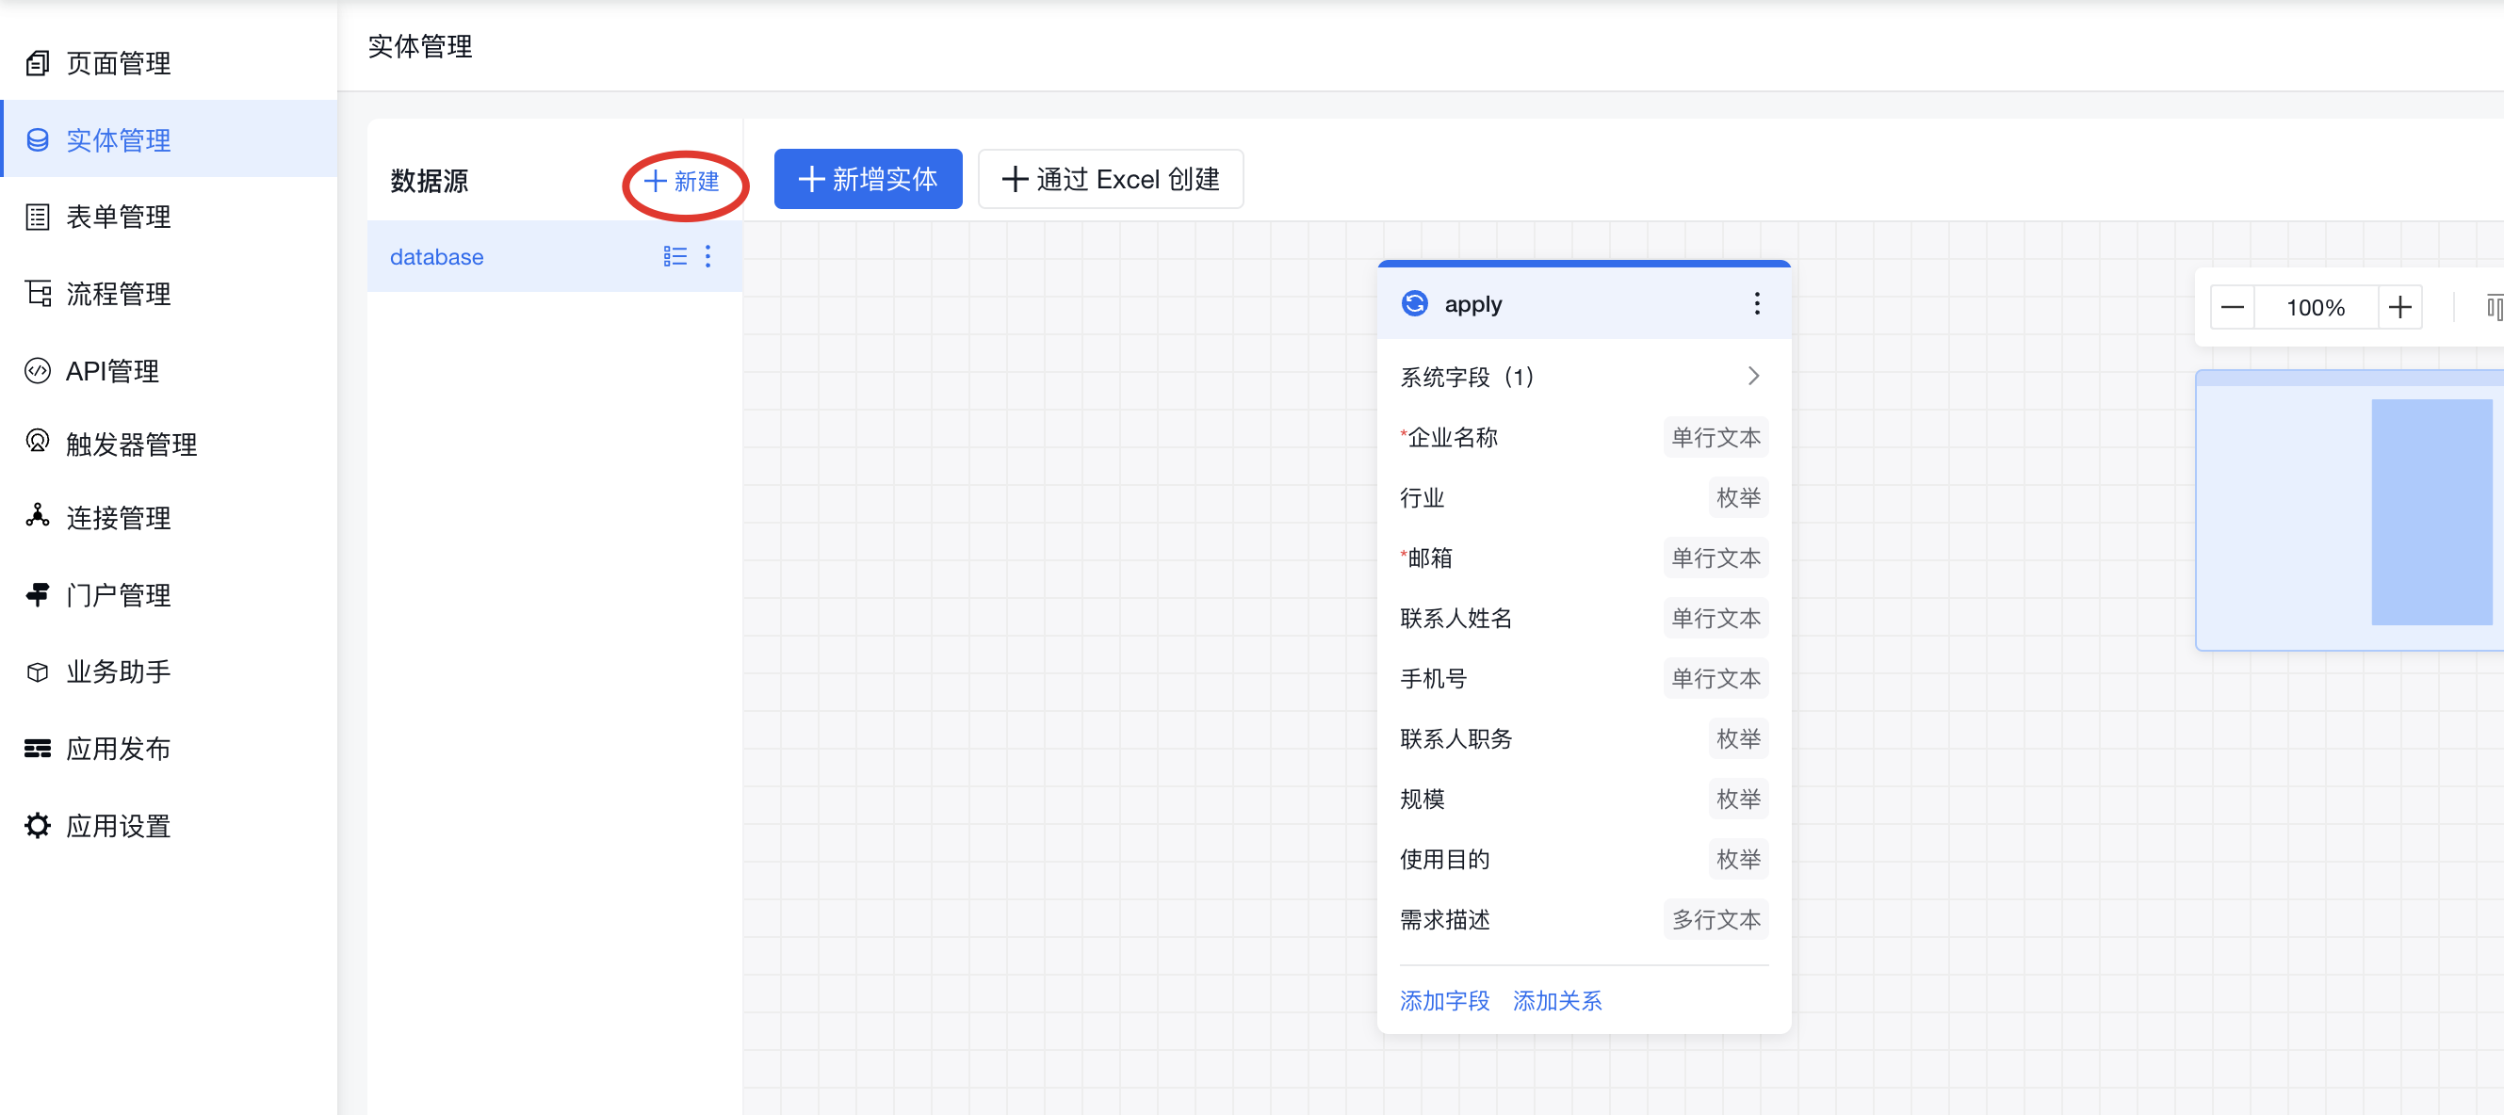Click the 应用设置 gear icon
This screenshot has height=1115, width=2504.
tap(37, 825)
